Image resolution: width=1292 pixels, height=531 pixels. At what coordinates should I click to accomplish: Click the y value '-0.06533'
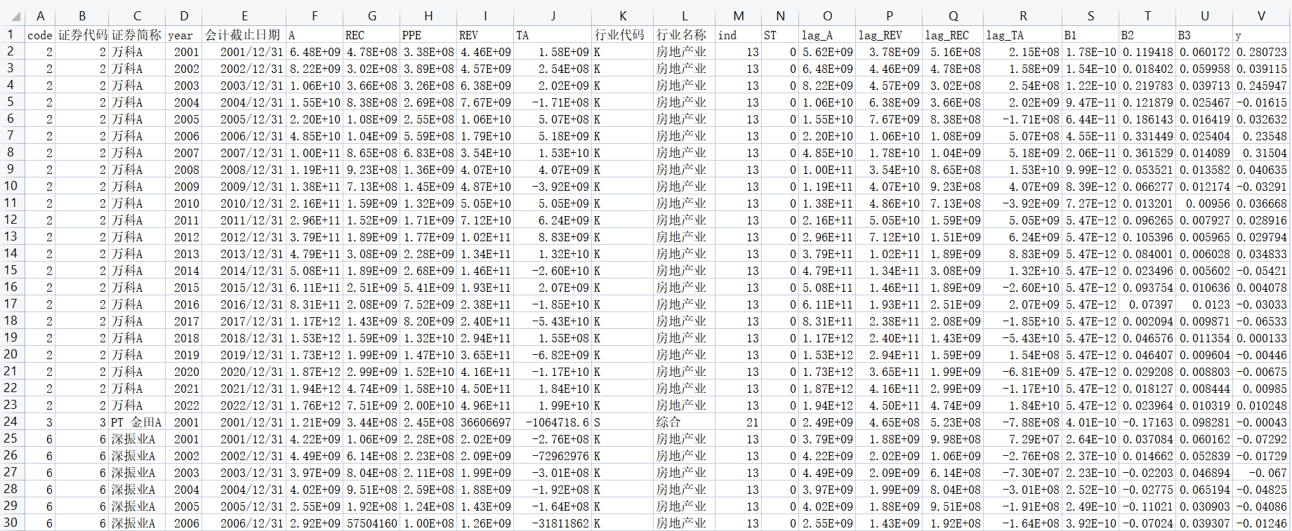1261,321
